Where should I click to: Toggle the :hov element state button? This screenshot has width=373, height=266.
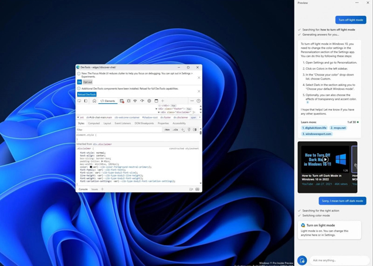(x=167, y=129)
